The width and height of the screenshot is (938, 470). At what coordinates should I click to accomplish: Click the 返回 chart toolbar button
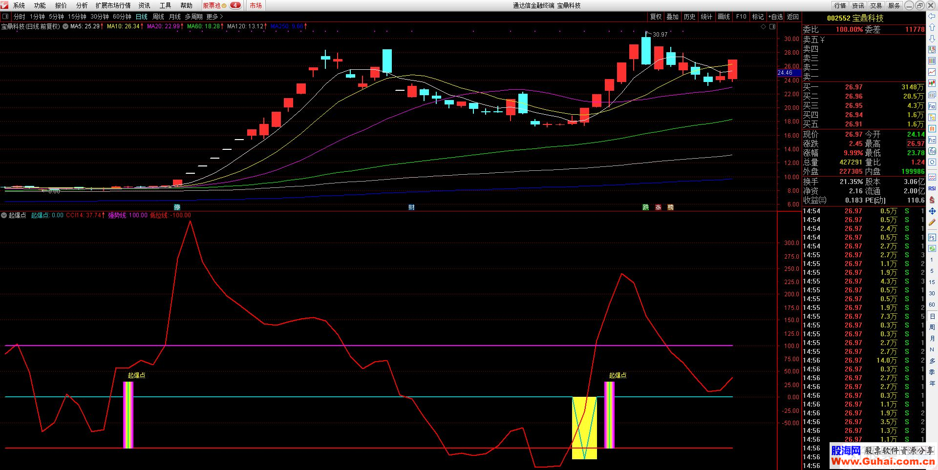[x=793, y=17]
